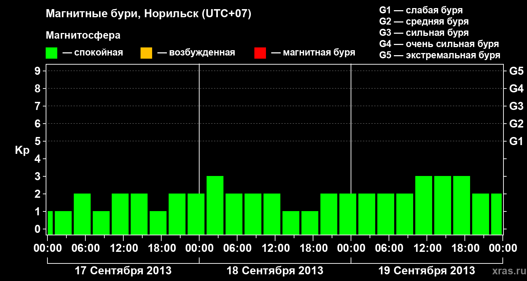Click the '— магнитная буря' legend label

313,53
